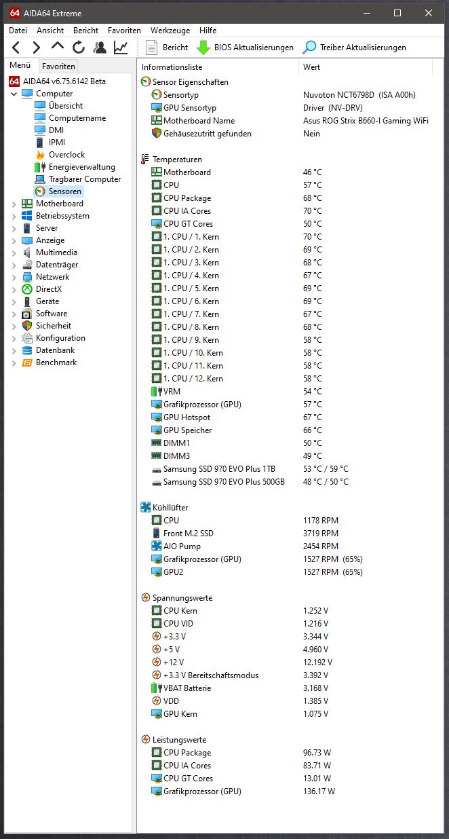The image size is (449, 839).
Task: Click the VBAT Batterie icon
Action: (x=157, y=688)
